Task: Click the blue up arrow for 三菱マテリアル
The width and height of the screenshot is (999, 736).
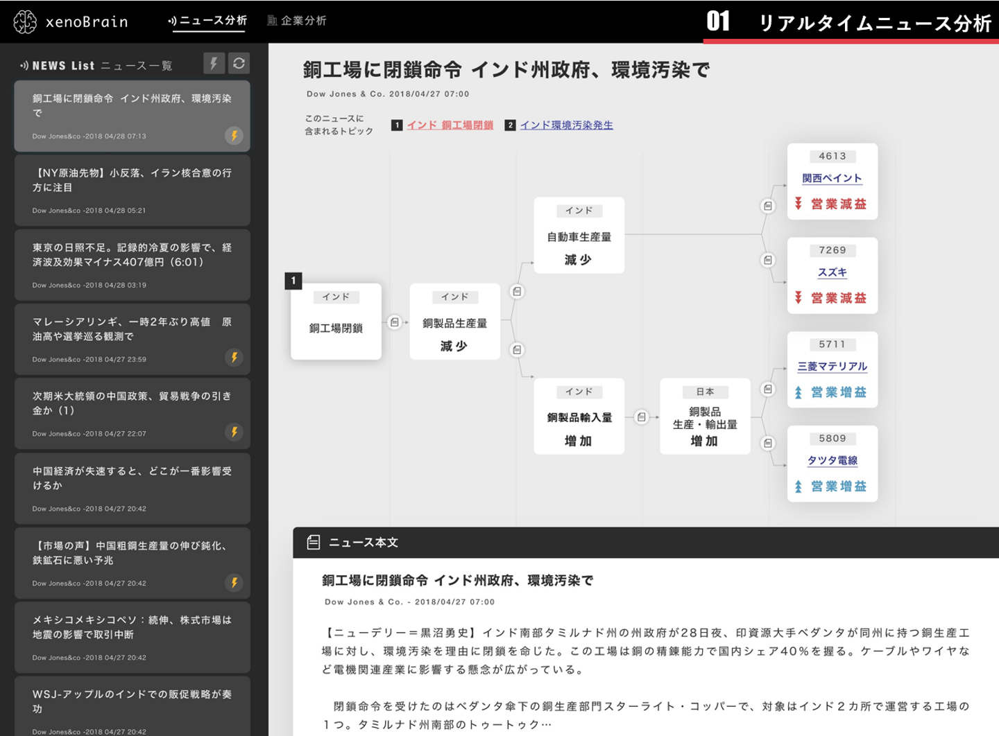Action: (799, 392)
